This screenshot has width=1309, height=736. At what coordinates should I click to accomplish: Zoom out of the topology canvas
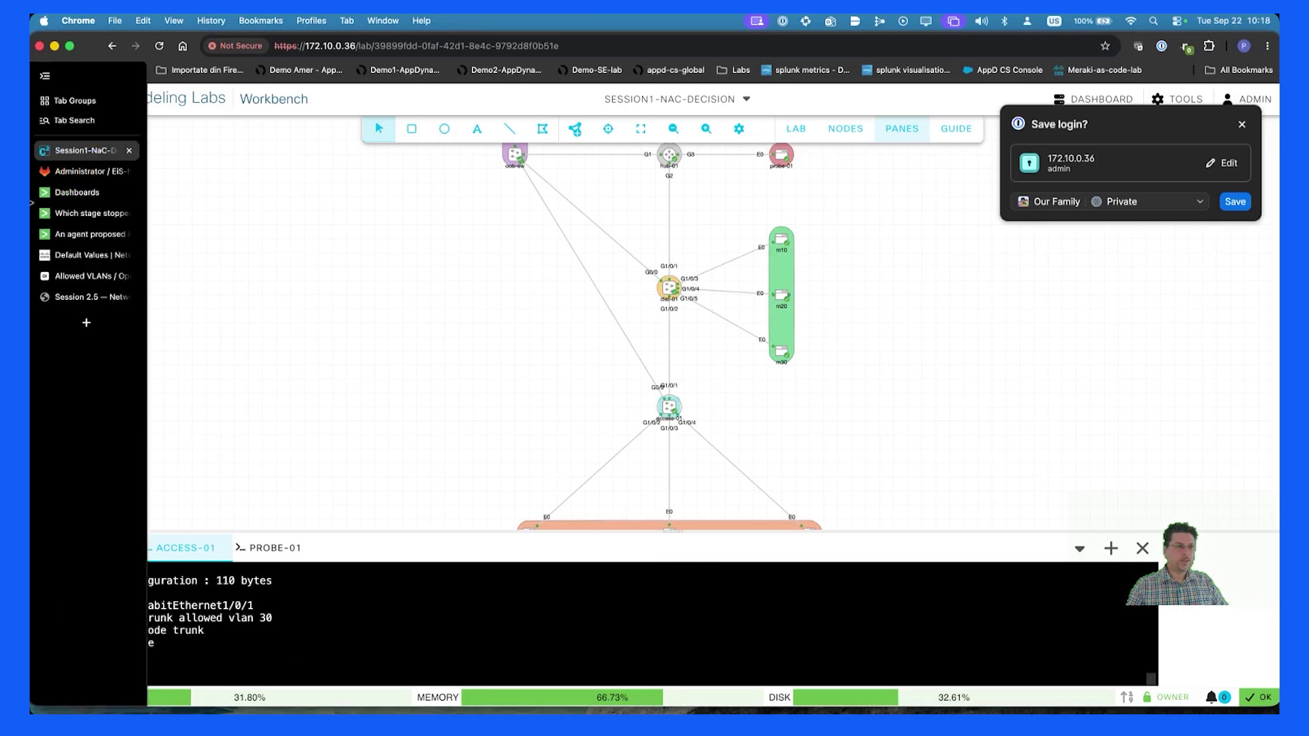pyautogui.click(x=674, y=129)
